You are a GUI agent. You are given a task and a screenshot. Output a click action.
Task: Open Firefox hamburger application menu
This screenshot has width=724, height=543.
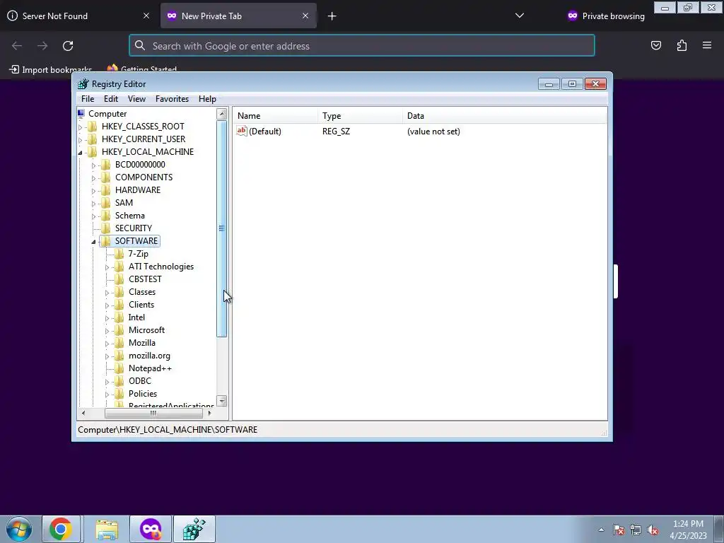[707, 45]
